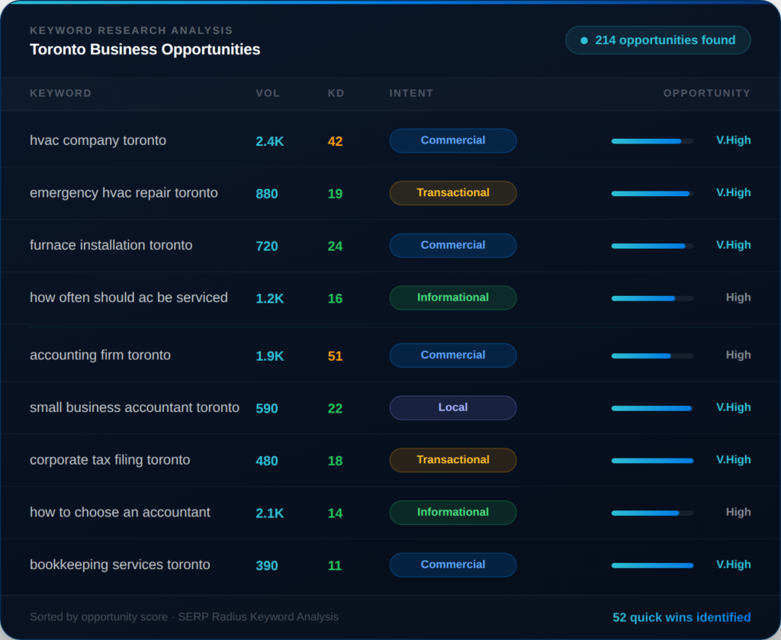Screen dimensions: 781x640
Task: Select how to choose an accountant keyword
Action: click(120, 512)
